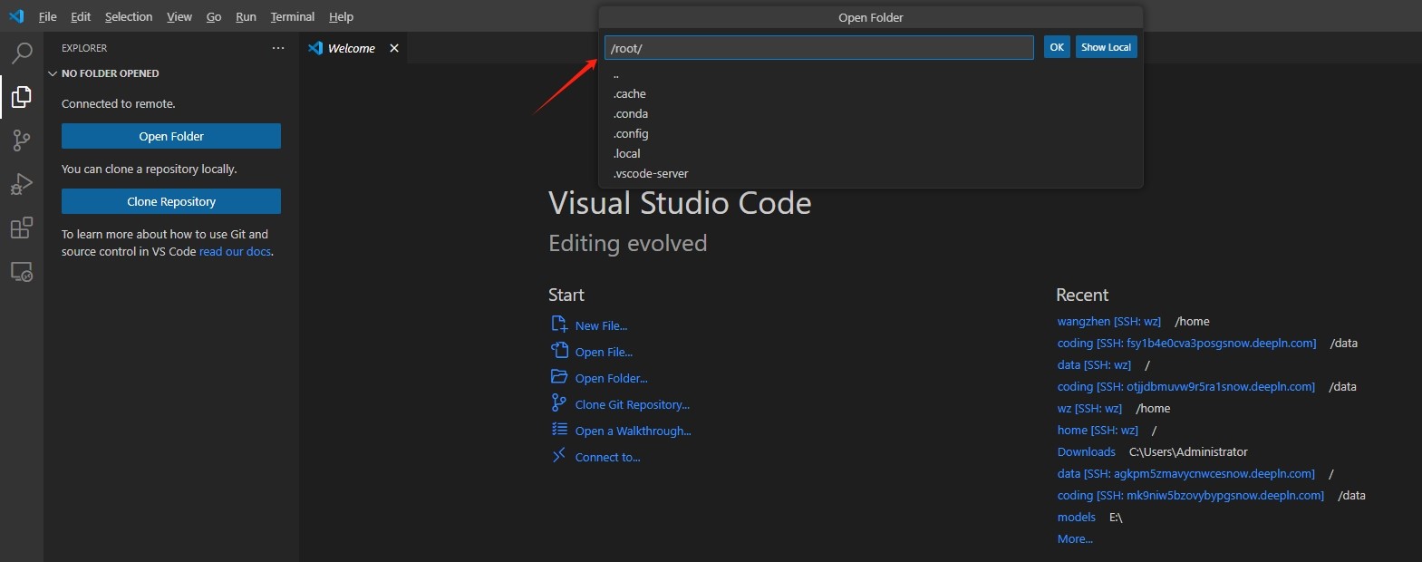1422x562 pixels.
Task: Select the .config folder entry
Action: click(871, 134)
